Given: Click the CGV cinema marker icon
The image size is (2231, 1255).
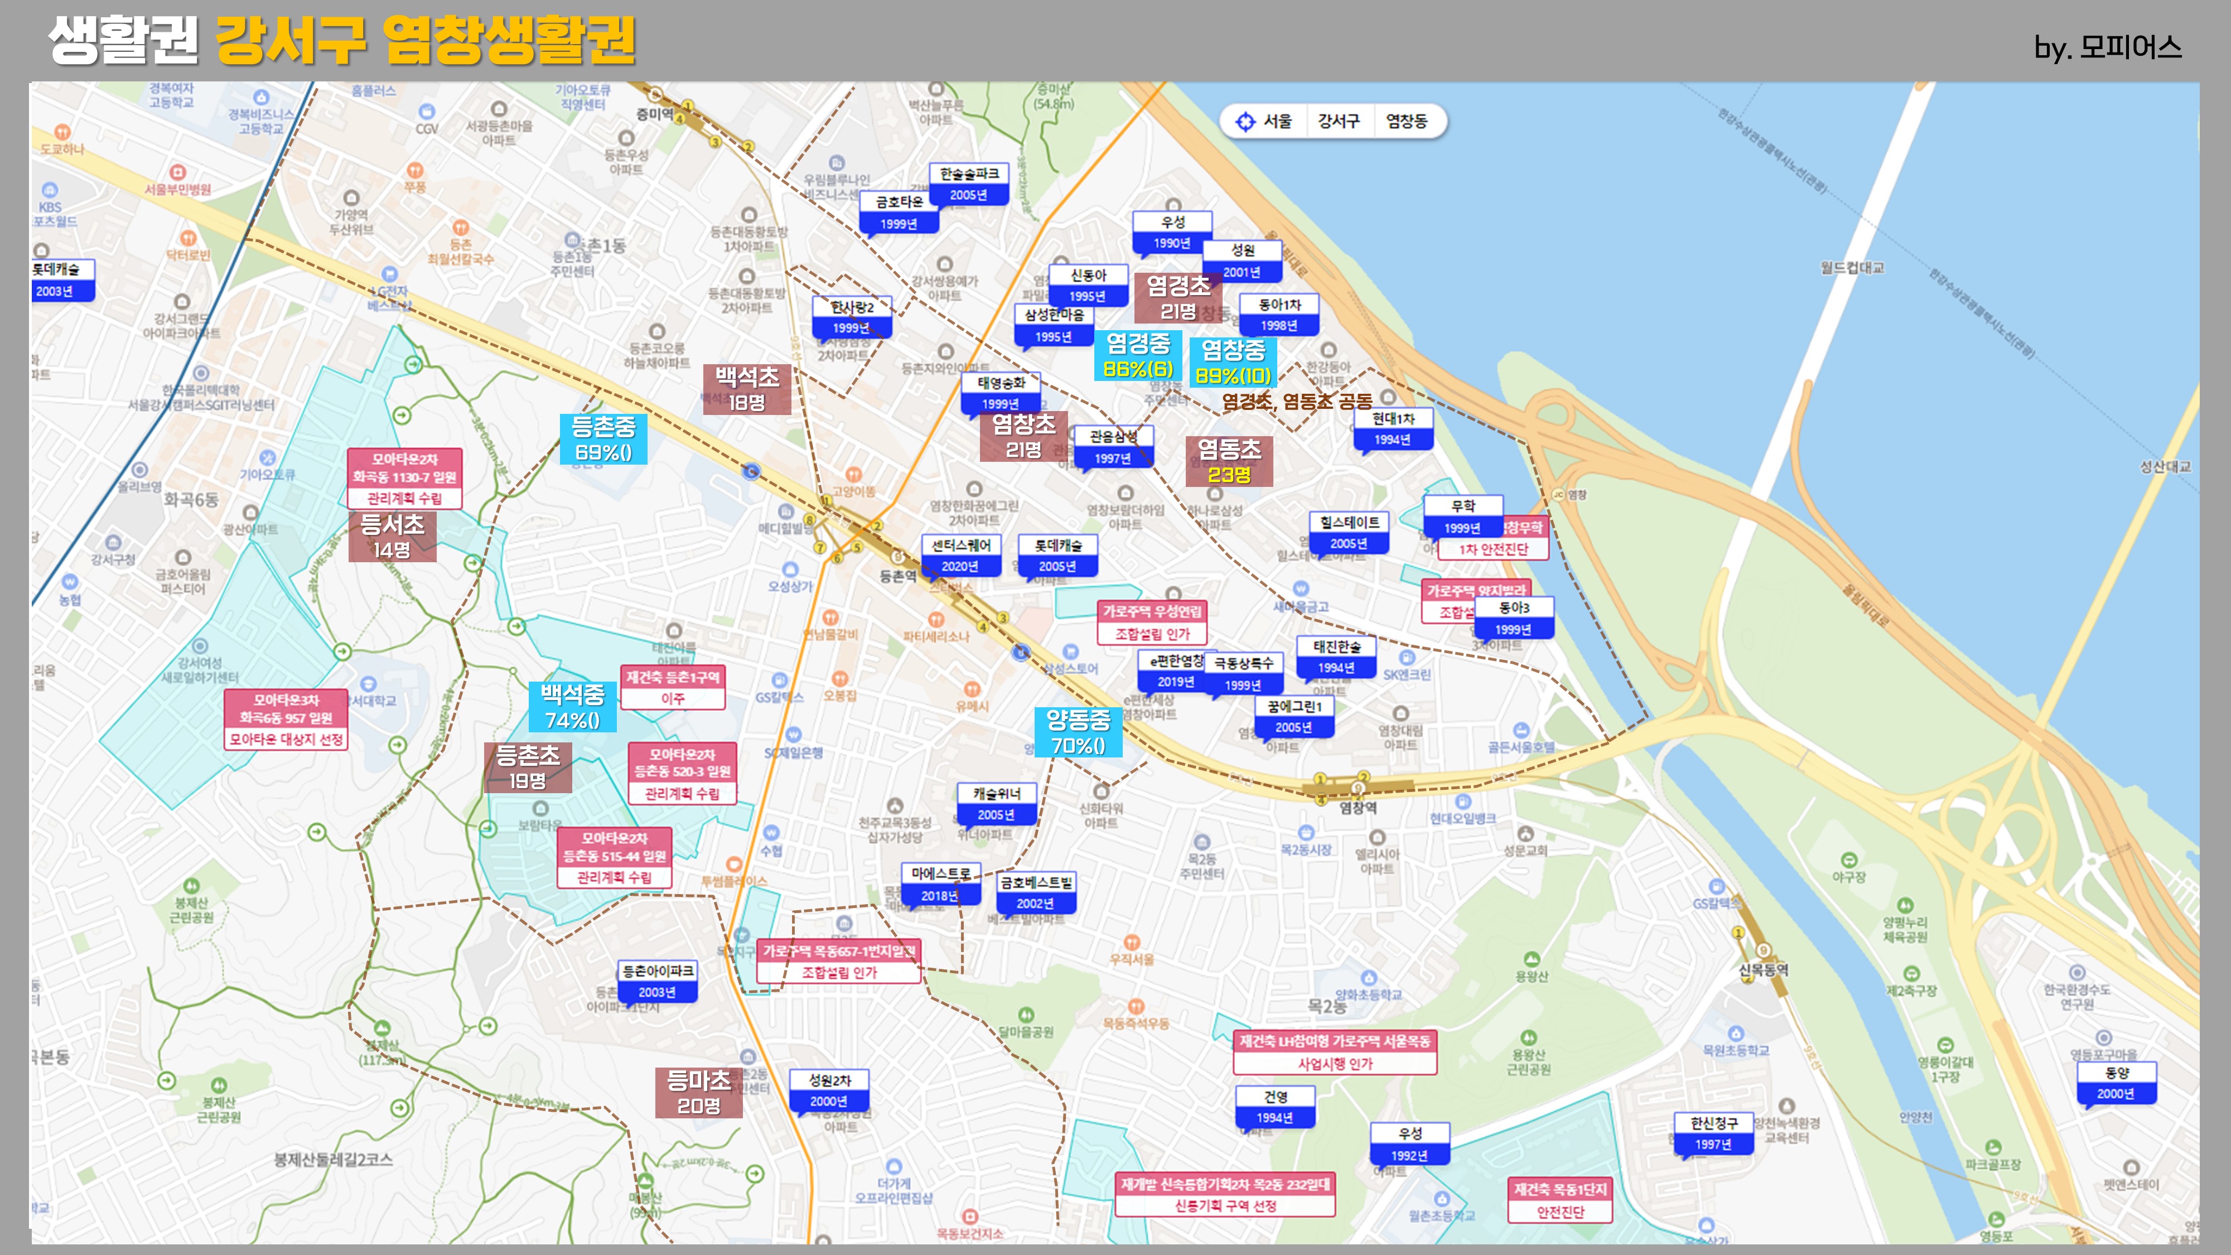Looking at the screenshot, I should (x=426, y=112).
